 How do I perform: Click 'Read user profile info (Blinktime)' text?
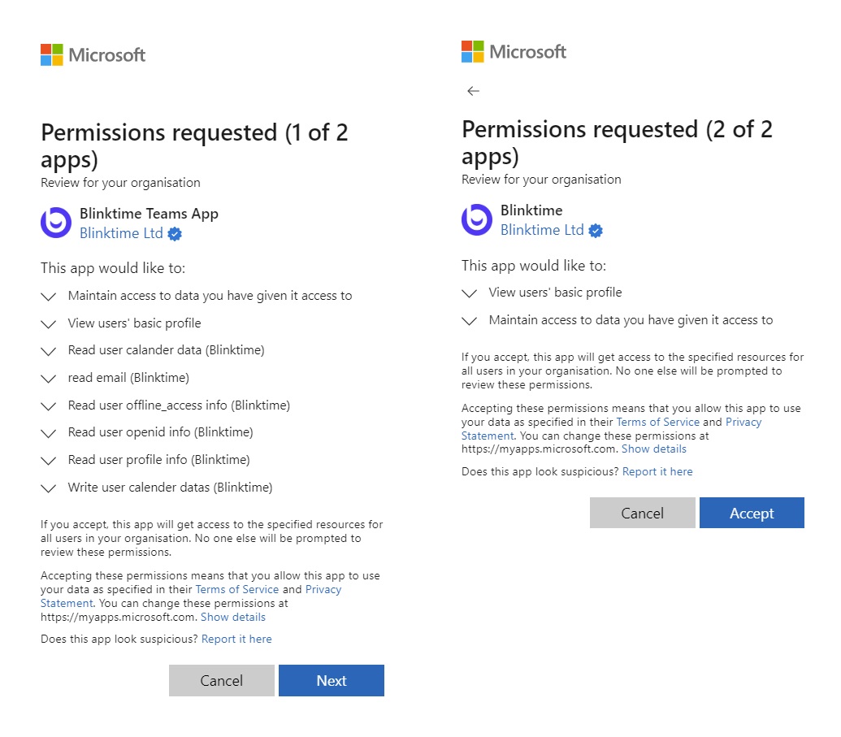point(158,460)
